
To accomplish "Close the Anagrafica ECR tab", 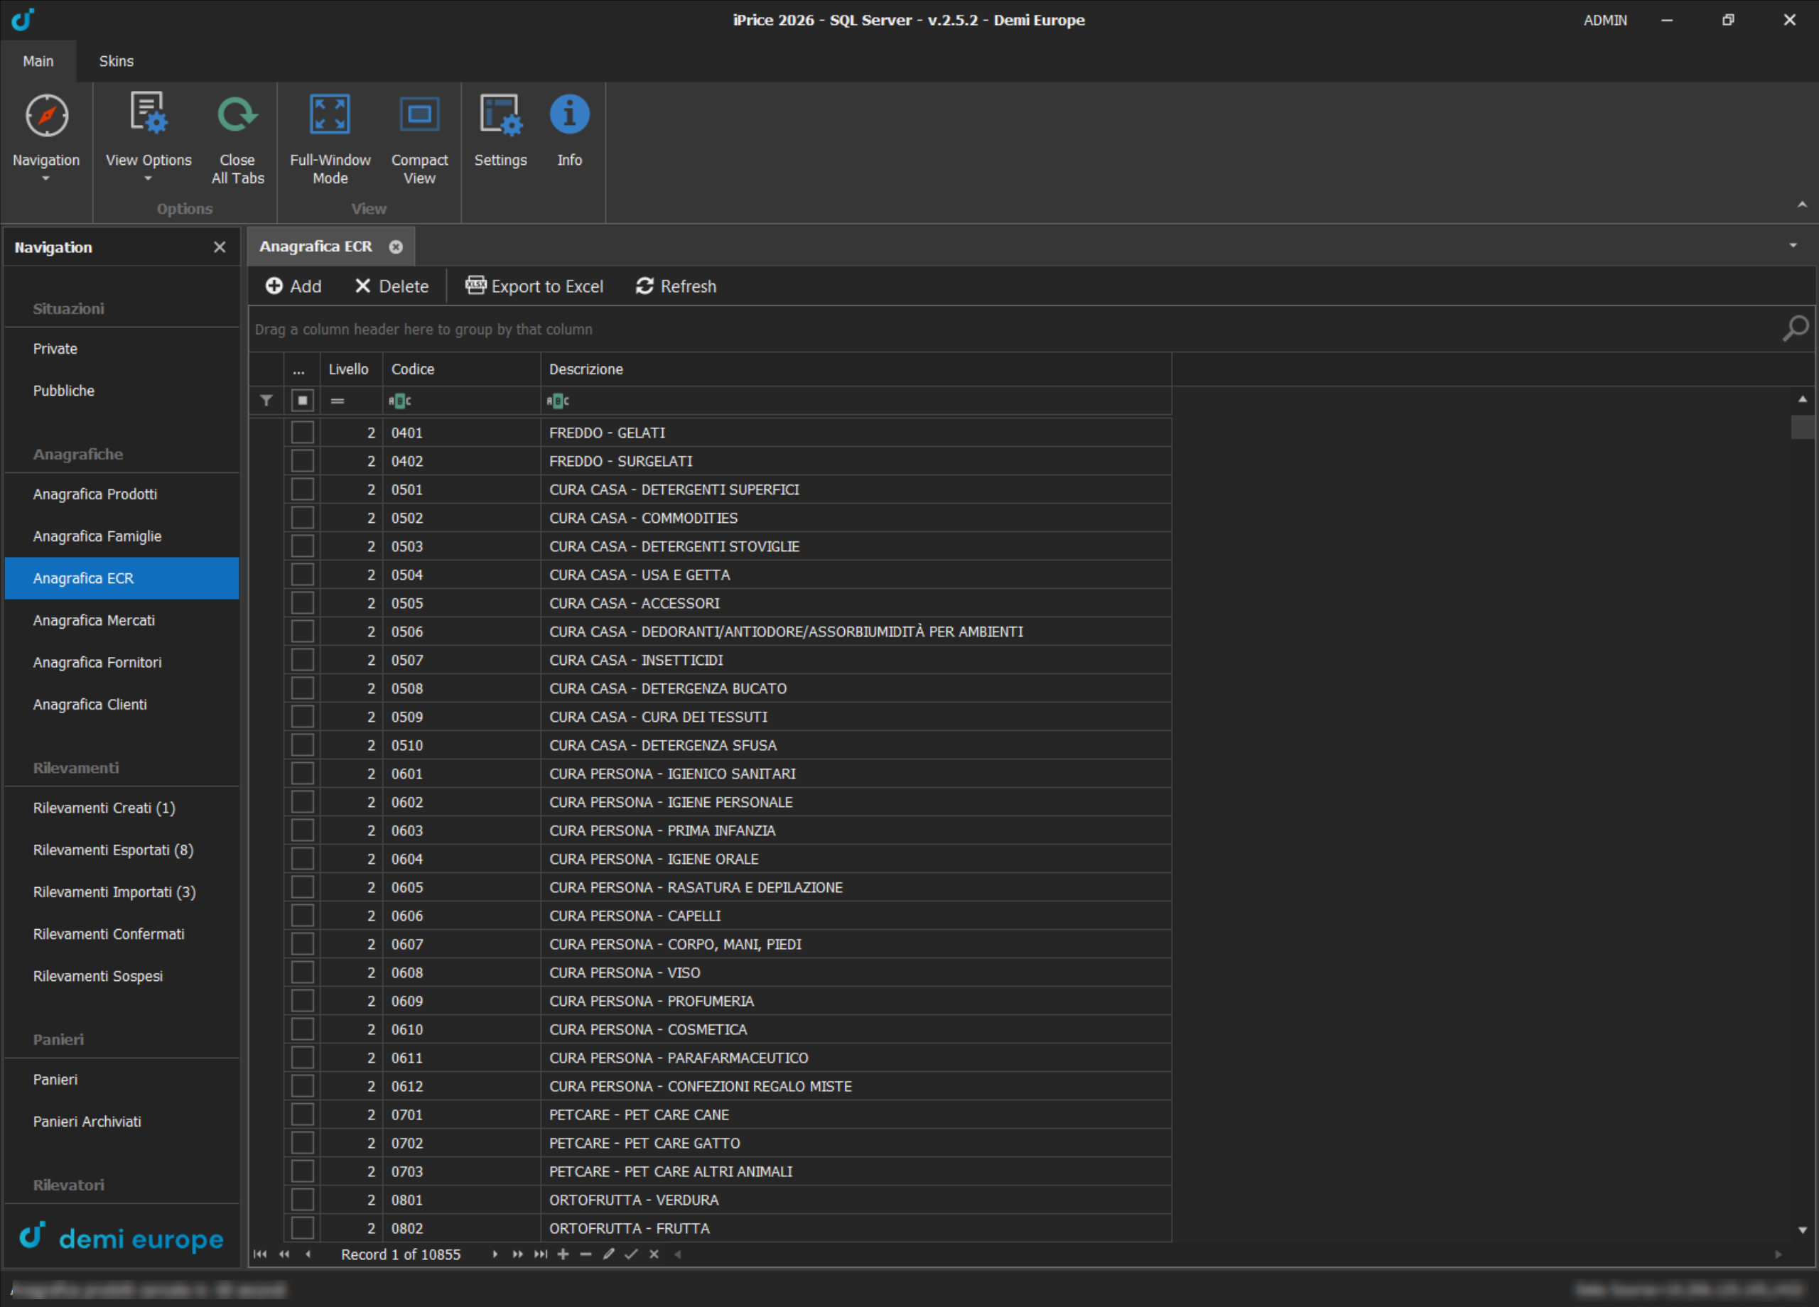I will pyautogui.click(x=395, y=247).
